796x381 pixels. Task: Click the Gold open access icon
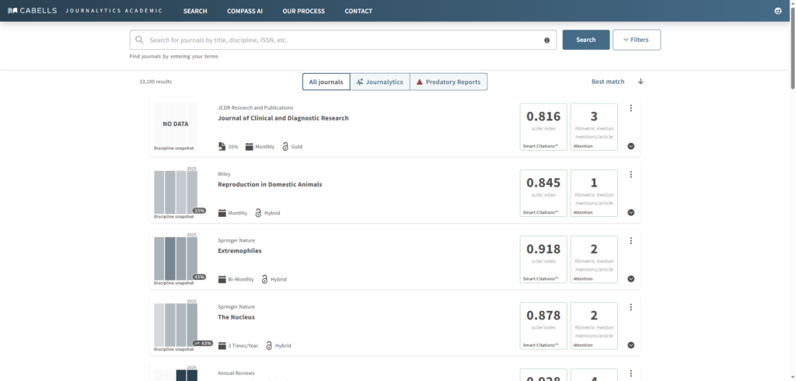285,146
